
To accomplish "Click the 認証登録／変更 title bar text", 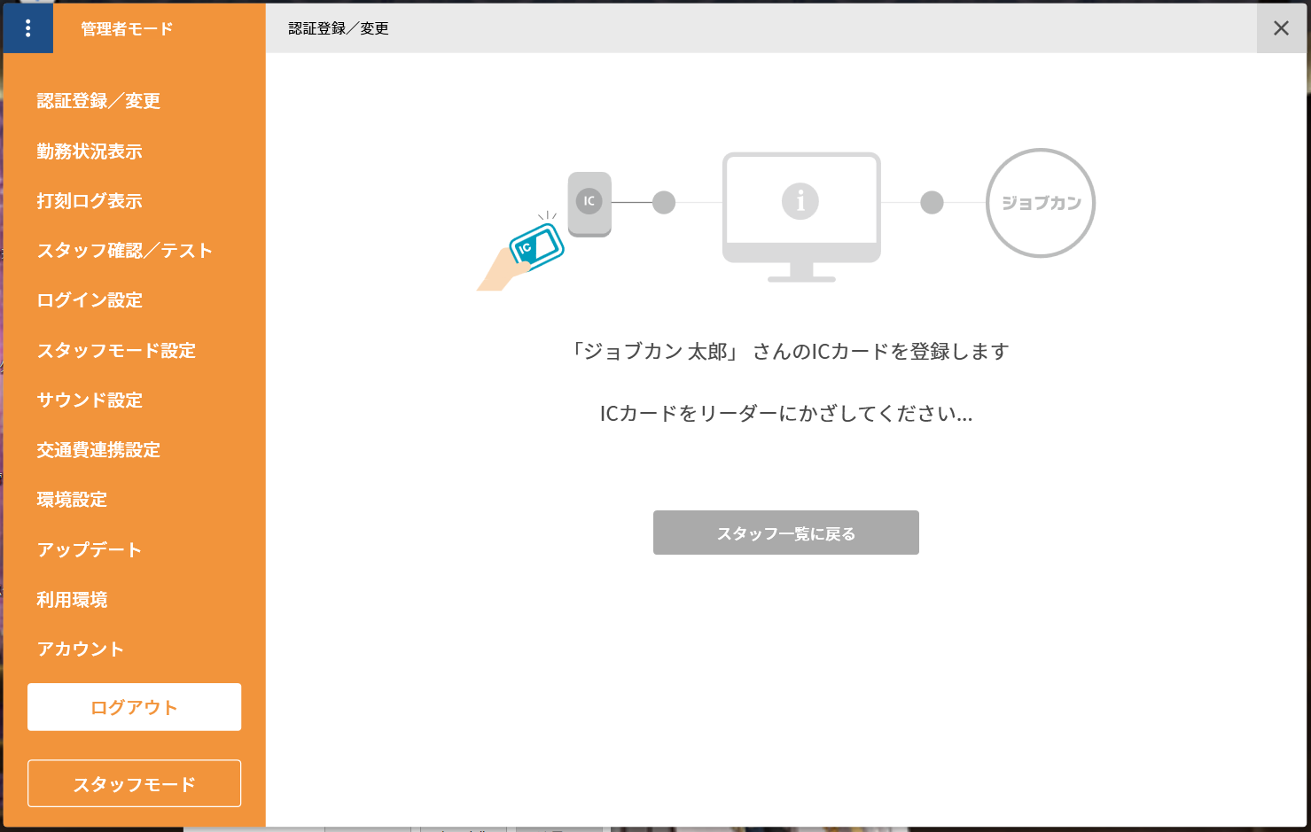I will (x=339, y=28).
